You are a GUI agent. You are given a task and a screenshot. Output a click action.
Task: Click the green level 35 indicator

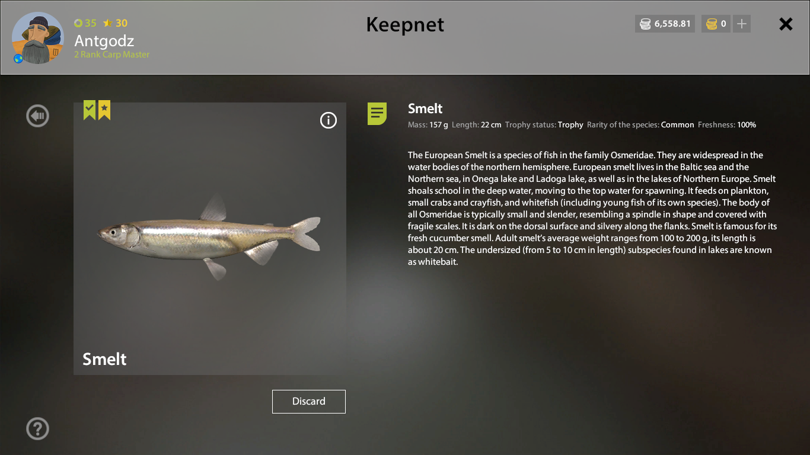tap(85, 23)
